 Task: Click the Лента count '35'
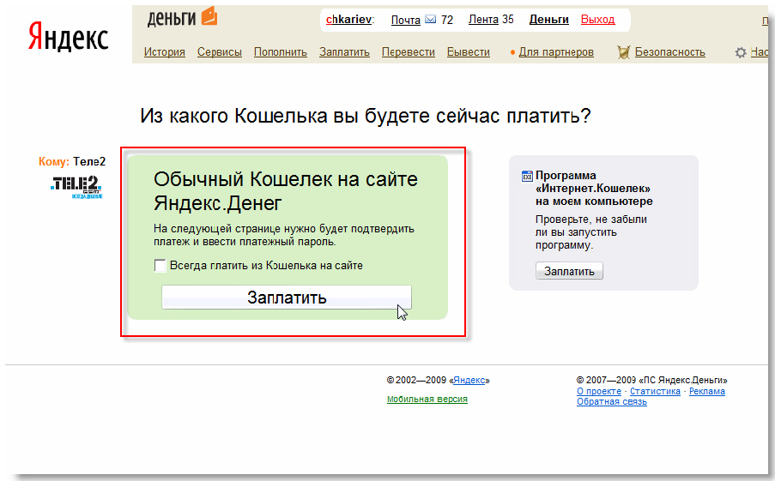[508, 19]
